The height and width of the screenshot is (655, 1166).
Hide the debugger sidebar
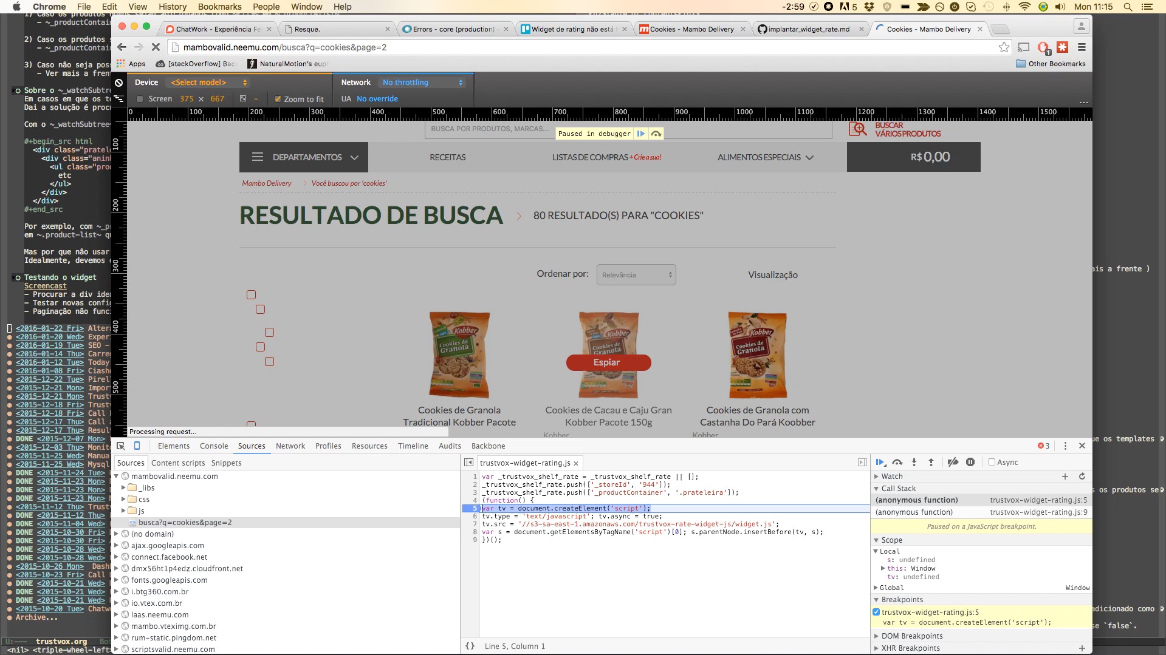point(862,463)
